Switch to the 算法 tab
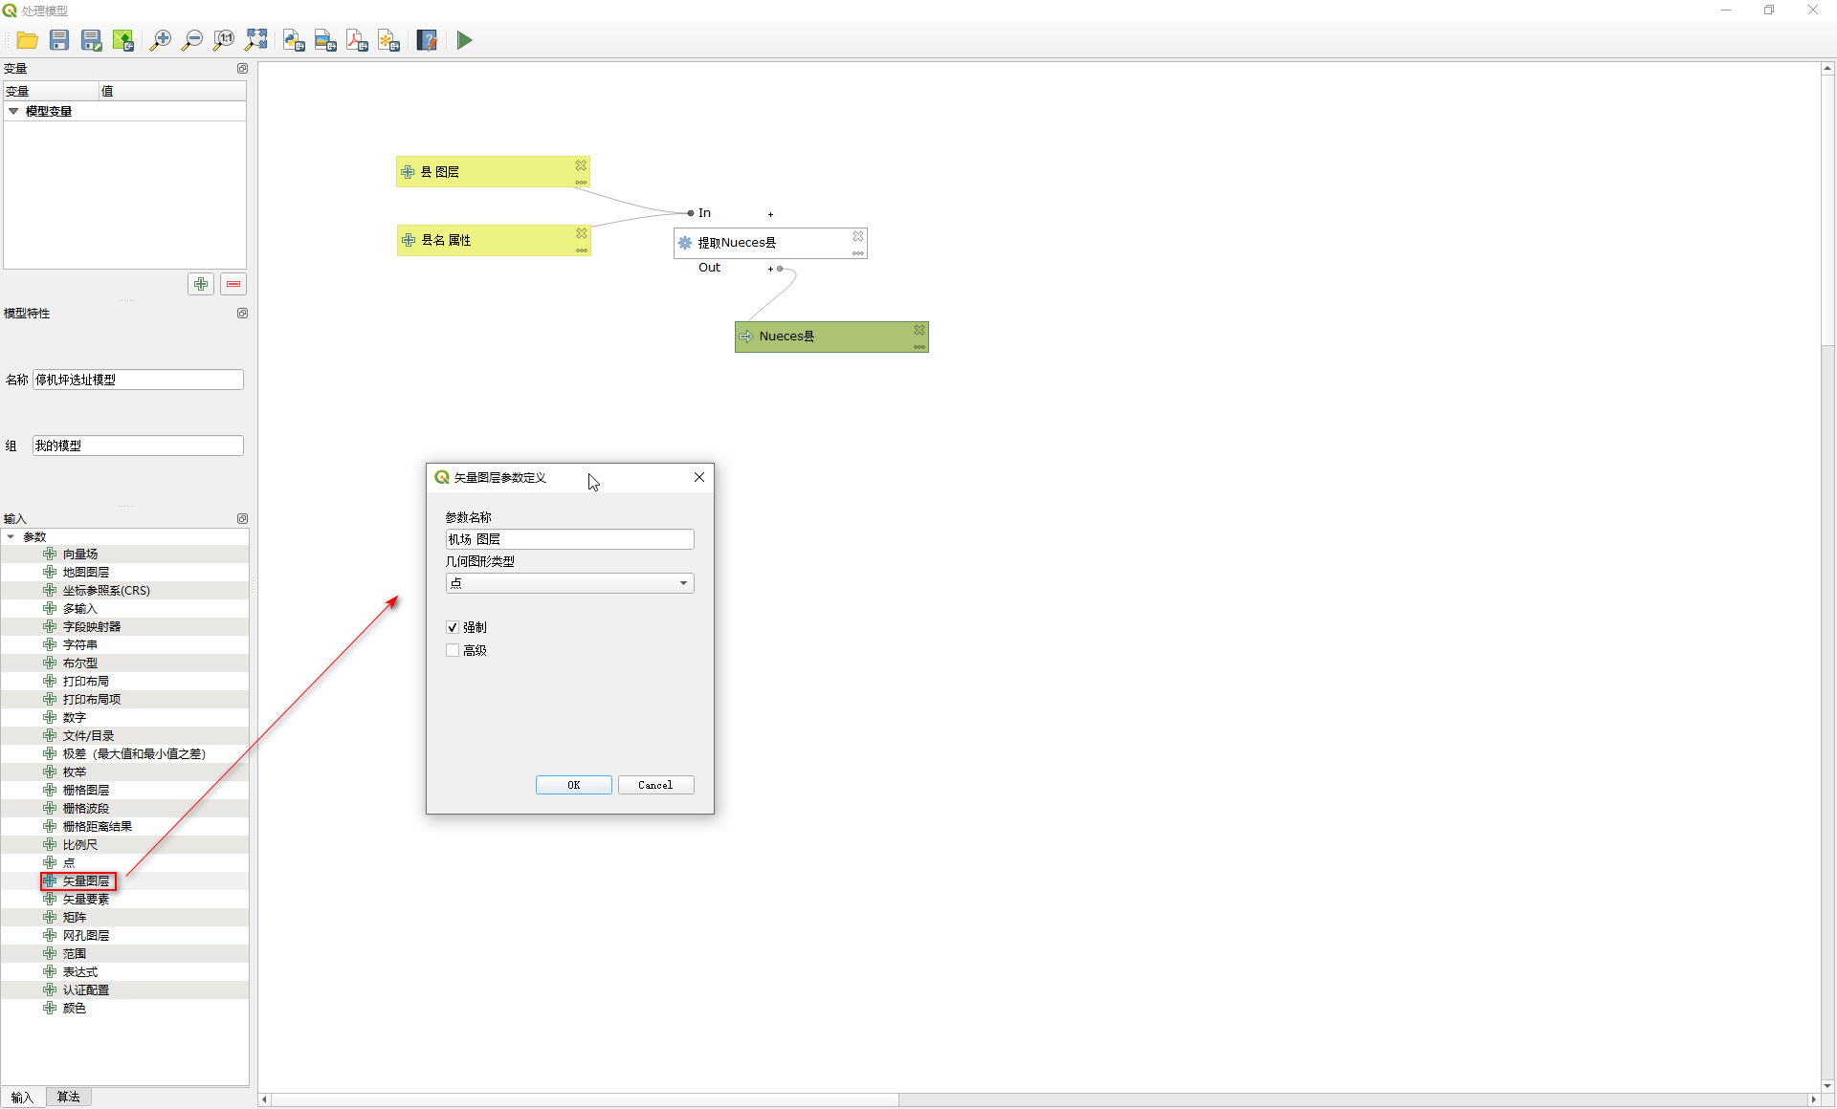 click(68, 1097)
